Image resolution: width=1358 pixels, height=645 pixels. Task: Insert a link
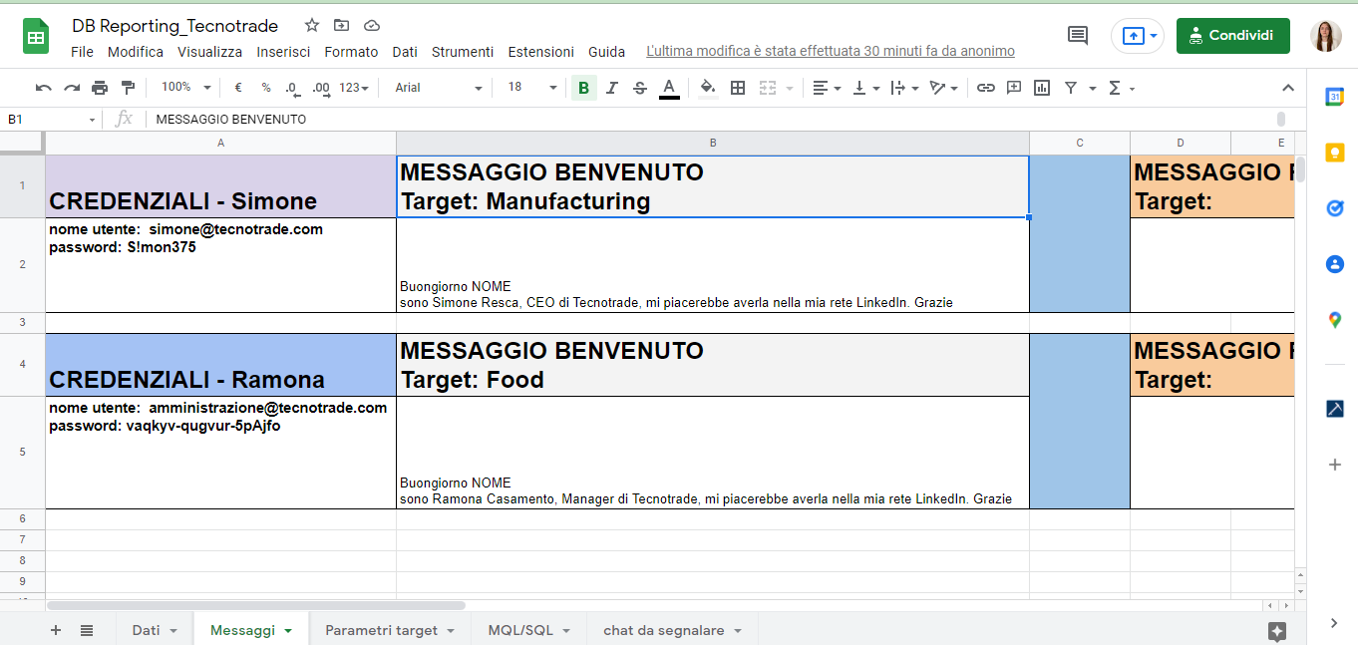click(x=986, y=88)
